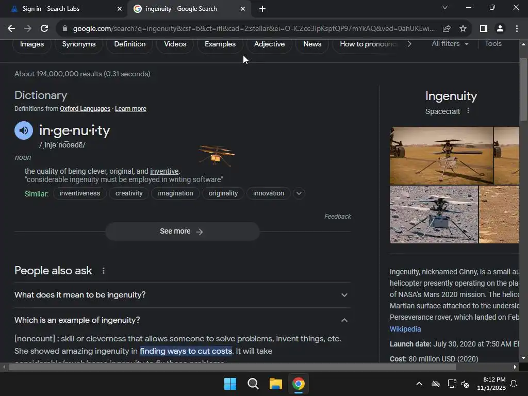Open search Tools
528x396 pixels.
click(x=493, y=44)
